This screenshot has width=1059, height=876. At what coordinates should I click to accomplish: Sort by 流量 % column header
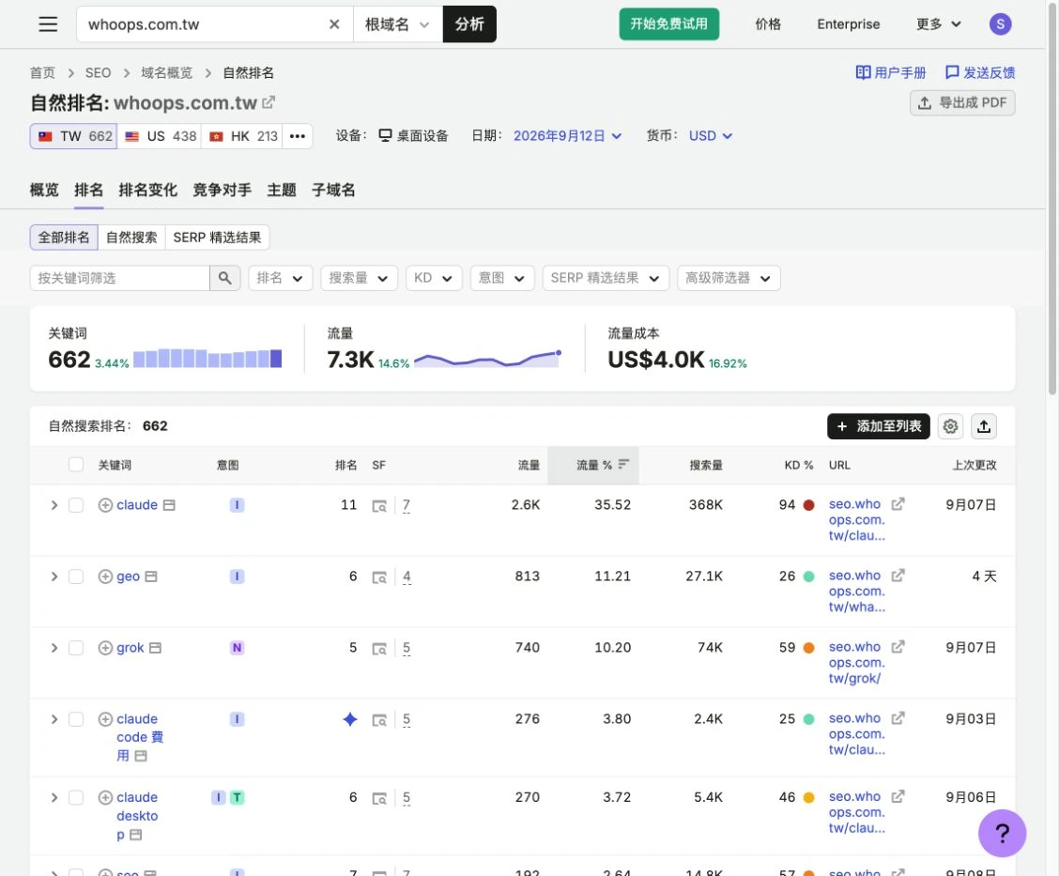[x=593, y=465]
